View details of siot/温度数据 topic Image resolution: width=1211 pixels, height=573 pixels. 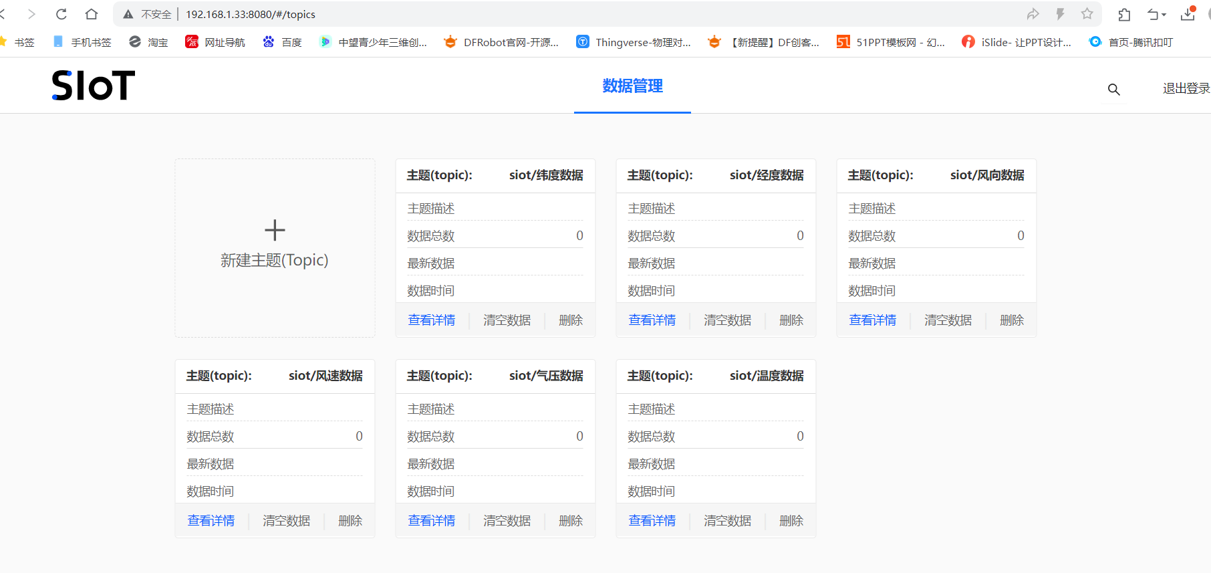652,521
